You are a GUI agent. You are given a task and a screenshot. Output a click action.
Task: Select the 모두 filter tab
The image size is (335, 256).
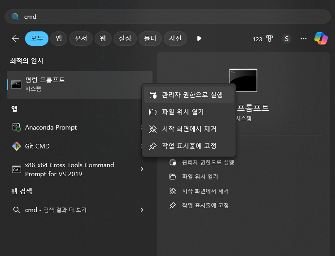pyautogui.click(x=37, y=39)
